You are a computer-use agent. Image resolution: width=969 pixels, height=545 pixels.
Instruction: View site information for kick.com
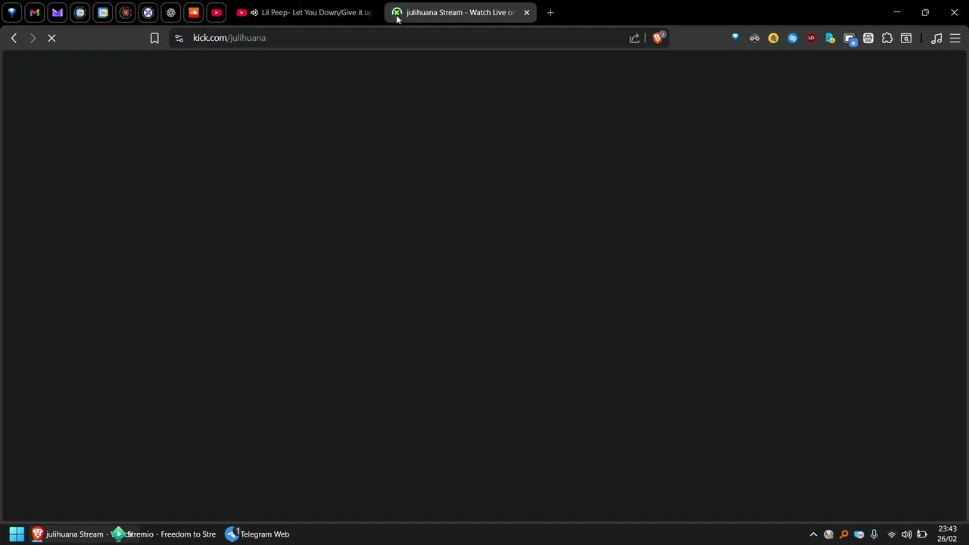[x=179, y=38]
